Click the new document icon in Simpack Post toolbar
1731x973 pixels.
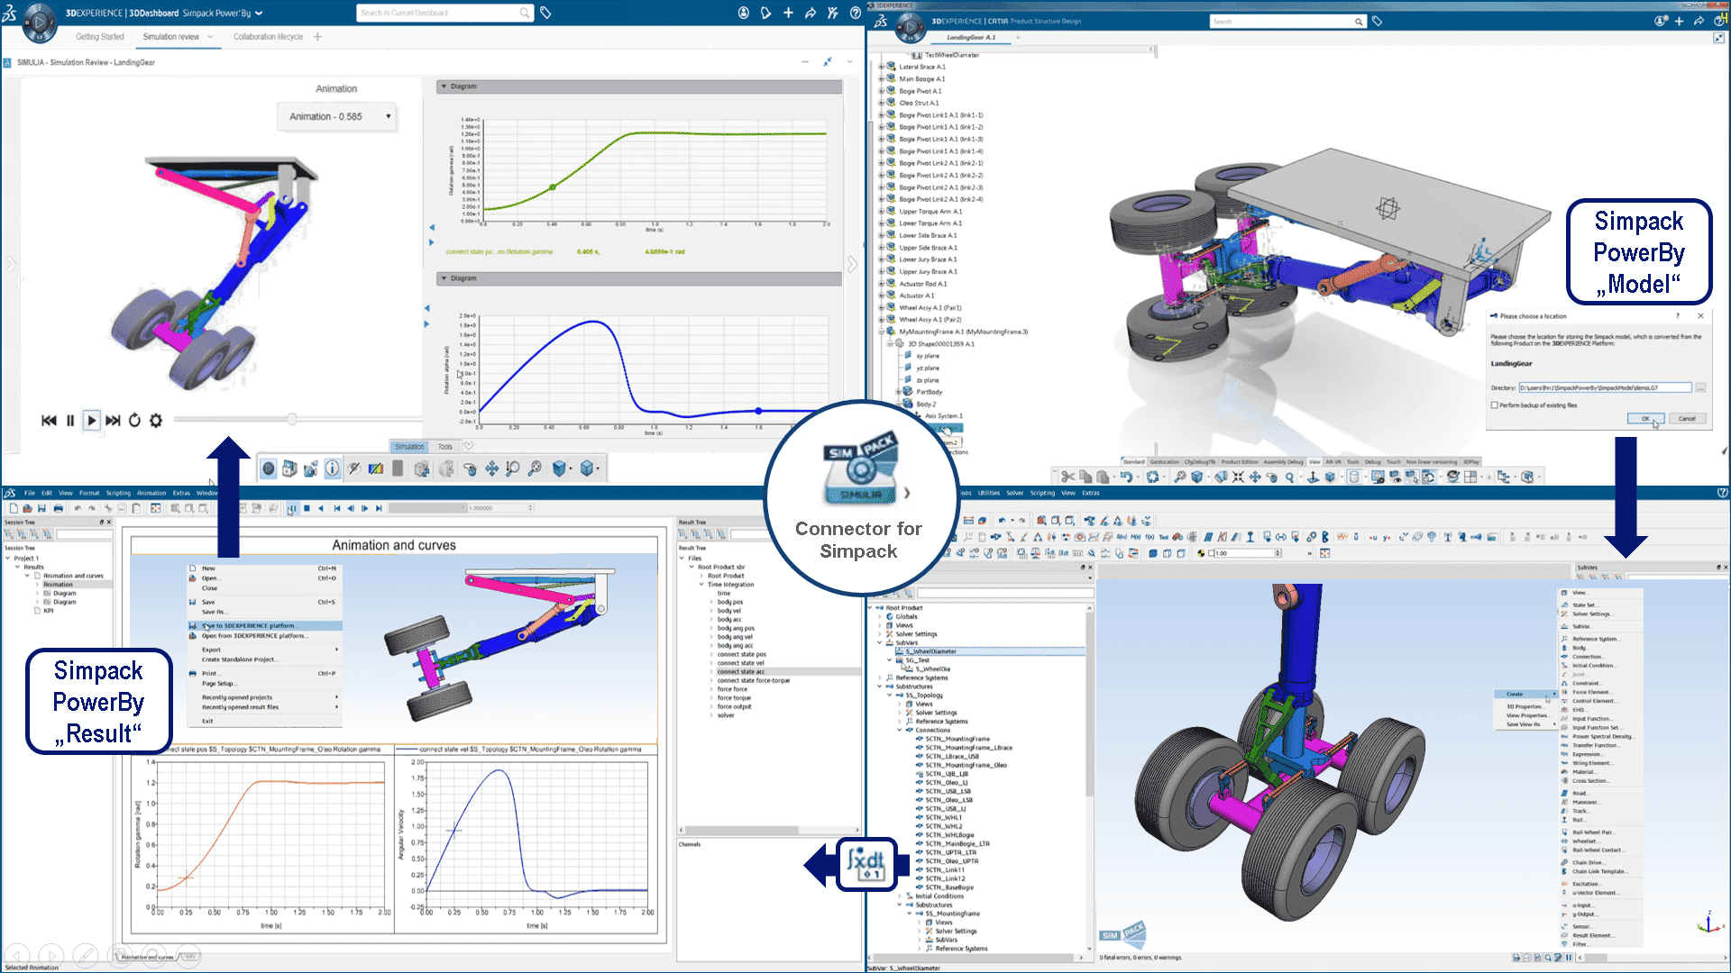point(14,508)
